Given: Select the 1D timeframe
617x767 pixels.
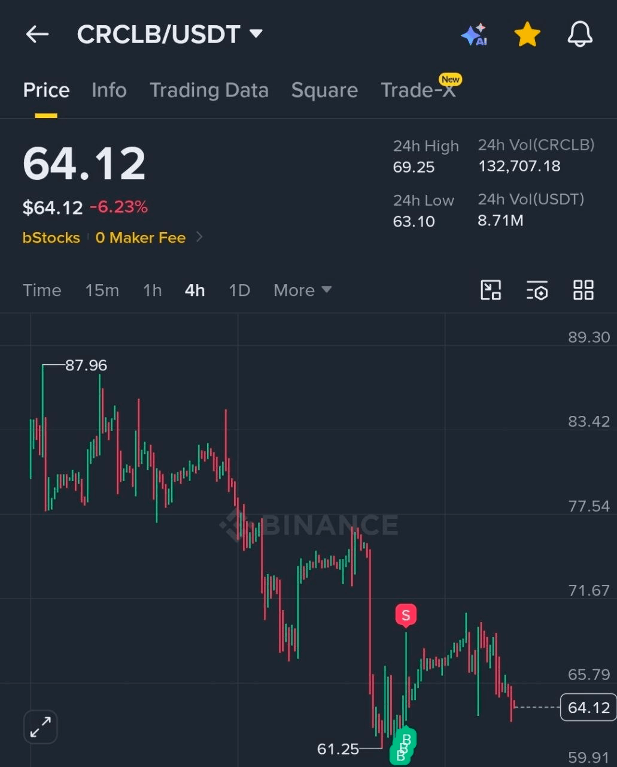Looking at the screenshot, I should 239,290.
